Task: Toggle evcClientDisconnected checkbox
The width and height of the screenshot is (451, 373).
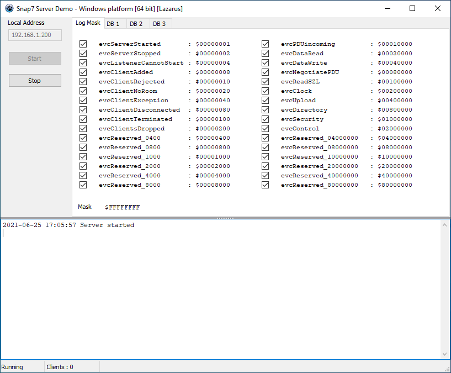Action: pos(83,110)
